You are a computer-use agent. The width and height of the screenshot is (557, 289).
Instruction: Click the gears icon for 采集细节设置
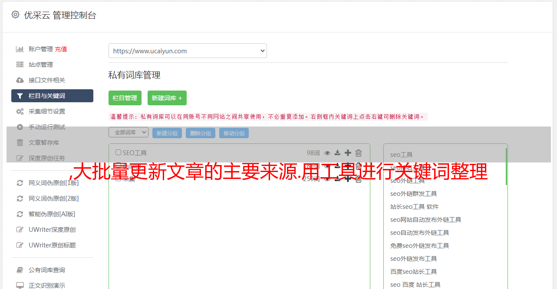pyautogui.click(x=20, y=111)
